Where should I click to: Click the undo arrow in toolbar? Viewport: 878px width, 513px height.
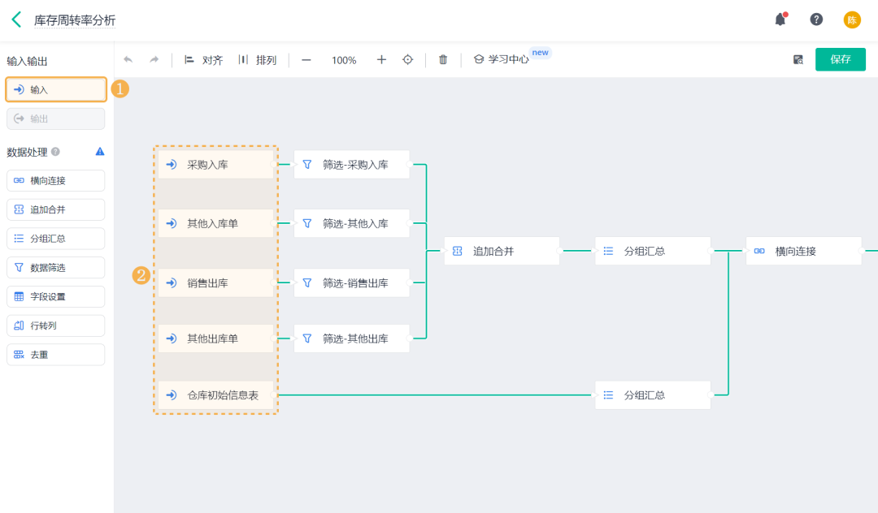click(128, 59)
